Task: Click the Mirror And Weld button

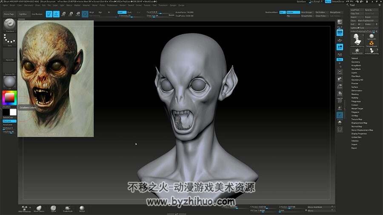Action: tap(320, 207)
